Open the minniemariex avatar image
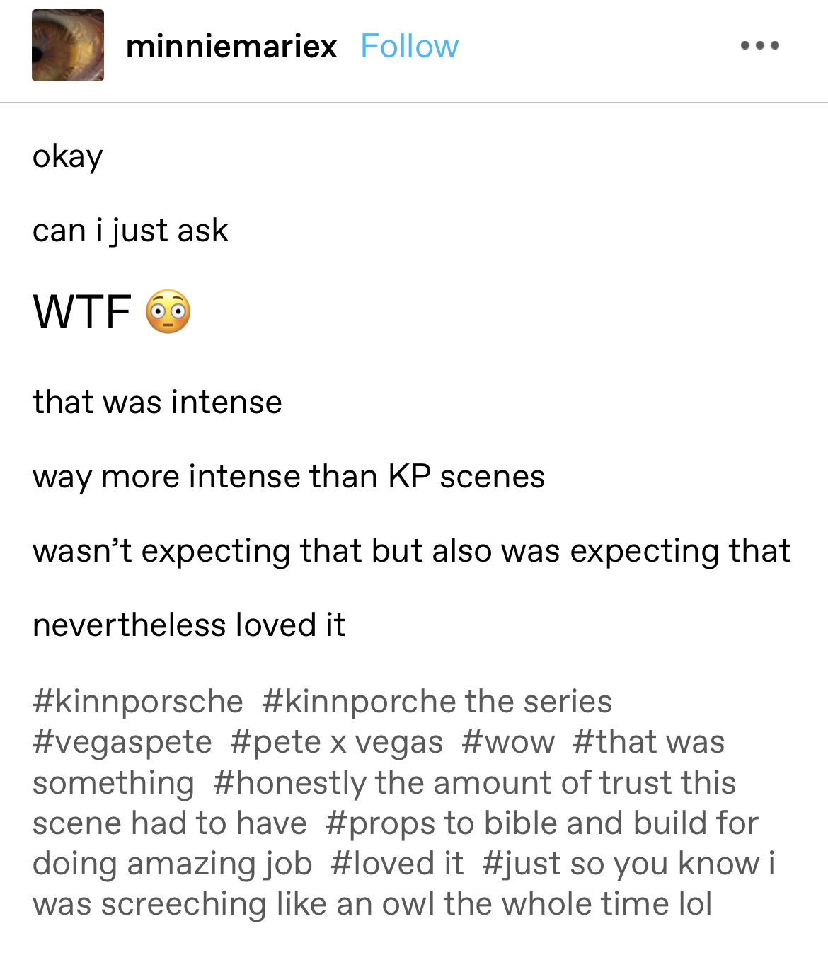This screenshot has height=955, width=828. point(68,45)
